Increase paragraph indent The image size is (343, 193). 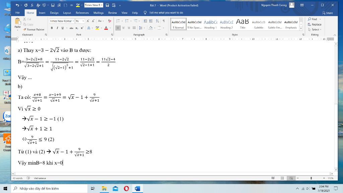[x=151, y=21]
